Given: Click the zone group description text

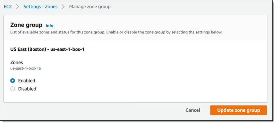Looking at the screenshot, I should pos(116,32).
